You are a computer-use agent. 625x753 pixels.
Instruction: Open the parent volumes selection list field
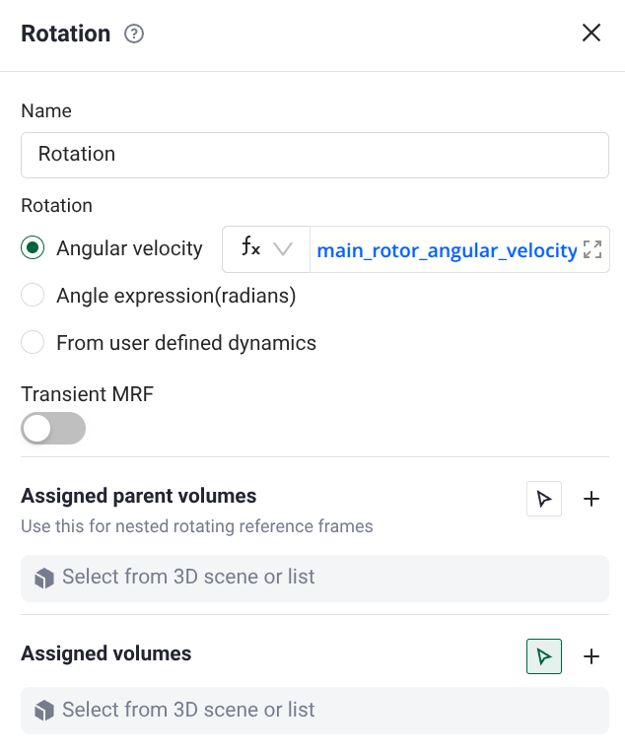coord(314,579)
